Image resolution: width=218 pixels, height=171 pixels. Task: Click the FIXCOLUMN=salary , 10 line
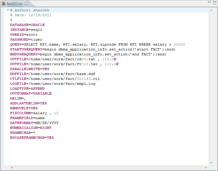point(34,113)
